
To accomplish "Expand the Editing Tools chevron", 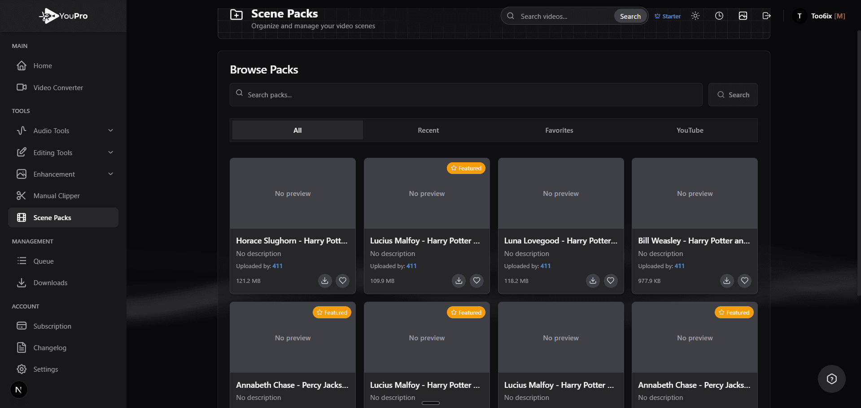I will [110, 152].
